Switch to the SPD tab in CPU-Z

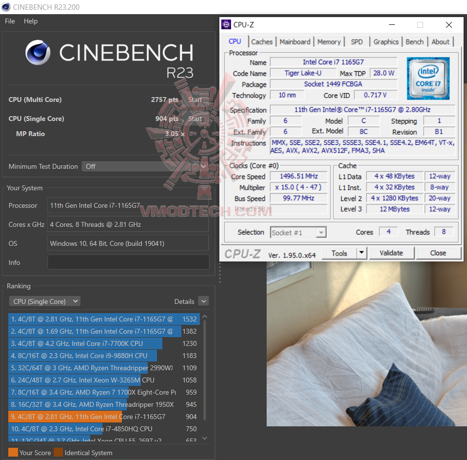click(x=357, y=42)
